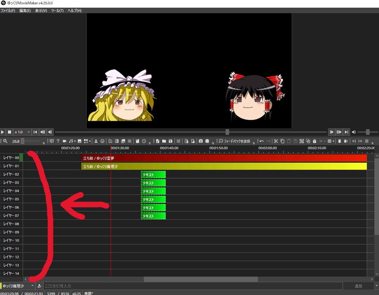Copy selected items icon
This screenshot has height=295, width=379.
[282, 141]
